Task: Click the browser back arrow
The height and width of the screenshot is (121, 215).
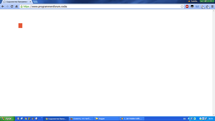Action: pyautogui.click(x=2, y=7)
